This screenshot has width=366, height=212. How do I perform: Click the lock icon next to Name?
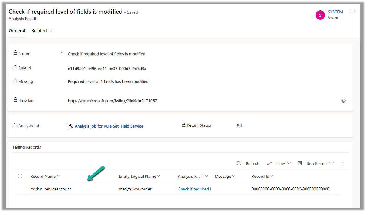point(15,53)
